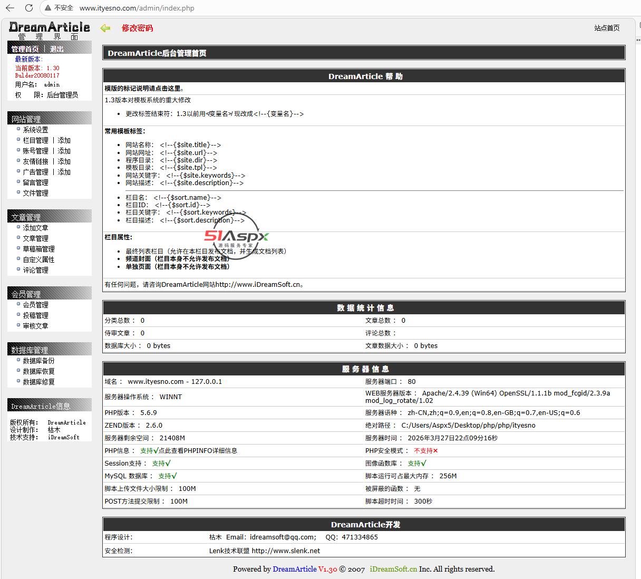Screen dimensions: 641x579
Task: Click 当前版本: 1.30 text
Action: (37, 68)
